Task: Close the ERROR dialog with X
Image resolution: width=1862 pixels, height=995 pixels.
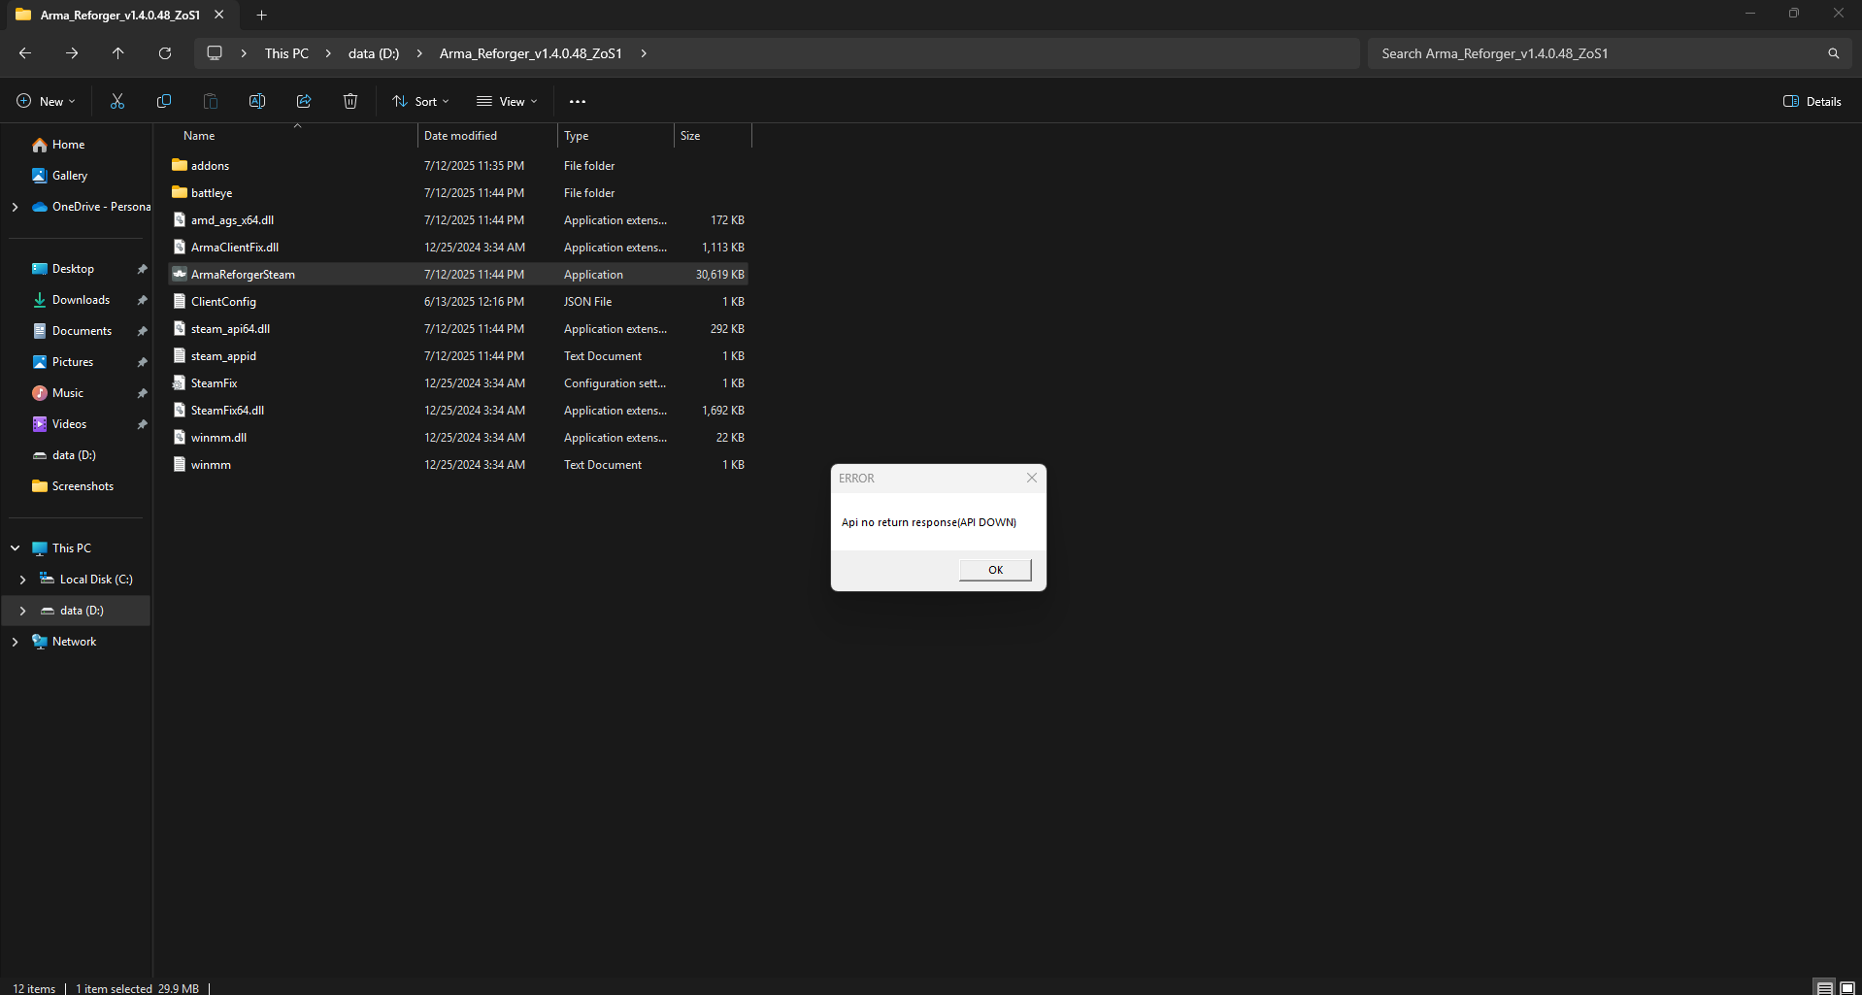Action: [1032, 478]
